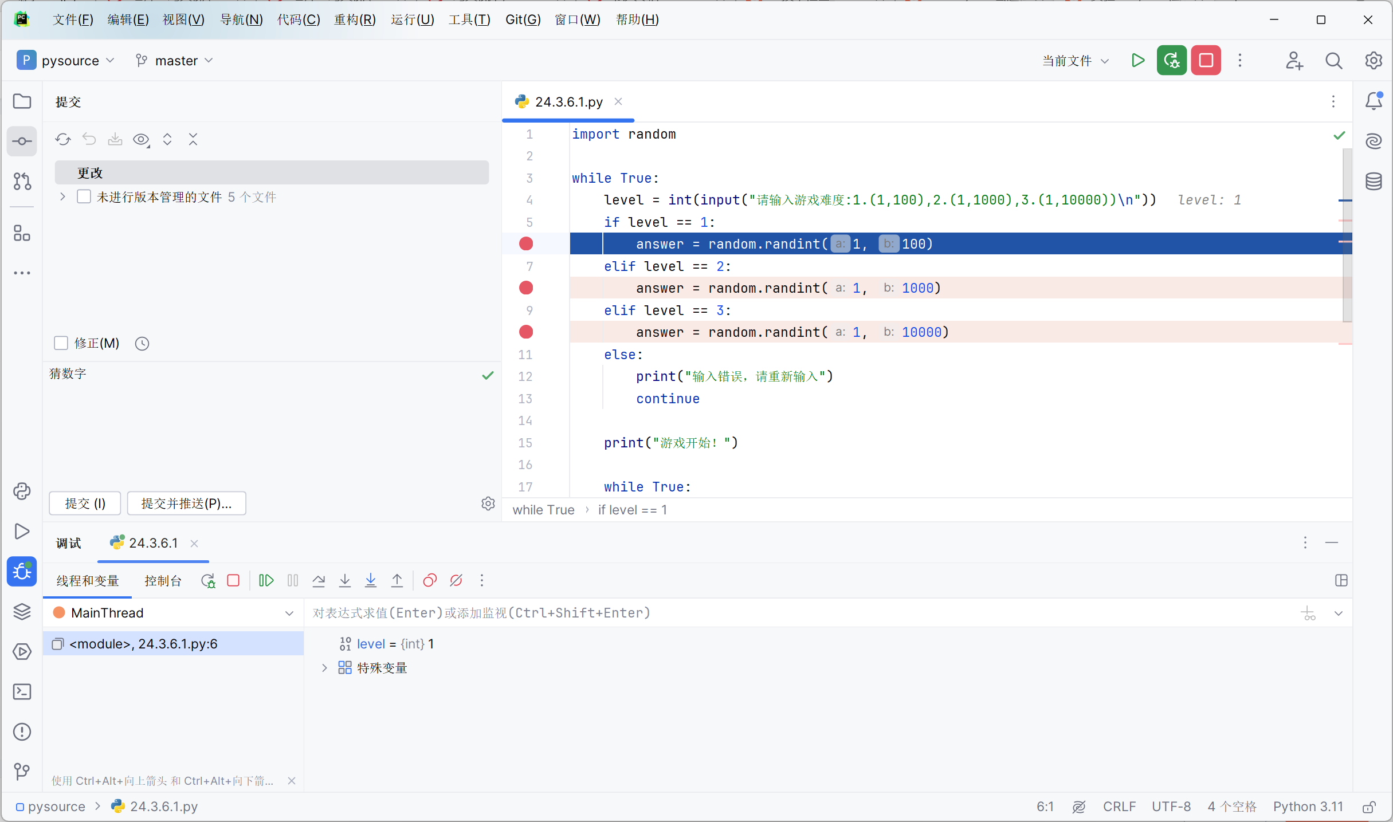Check the unversioned files checkbox
Image resolution: width=1393 pixels, height=822 pixels.
click(84, 197)
